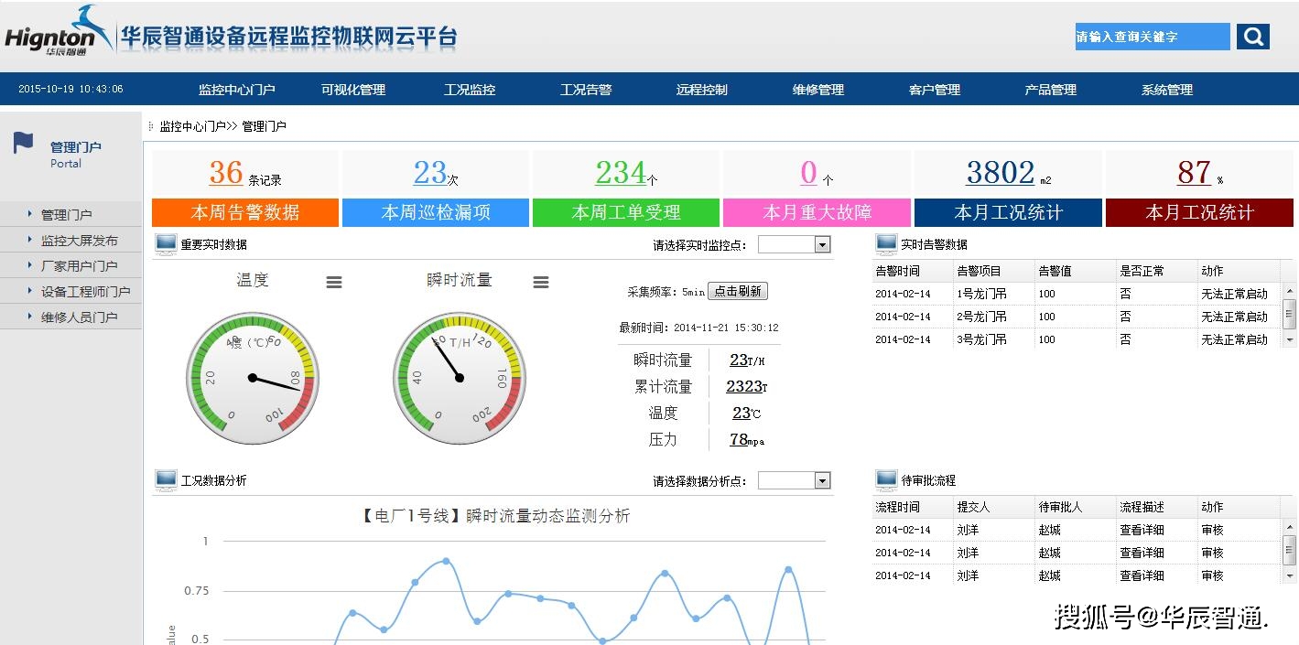
Task: Click the alarm table scrollbar down arrow
Action: 1290,339
